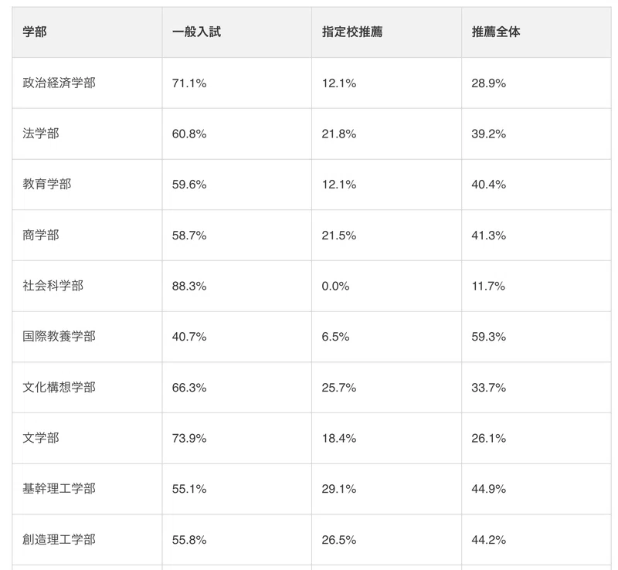Select the 71.1% 一般入試 value

click(189, 83)
